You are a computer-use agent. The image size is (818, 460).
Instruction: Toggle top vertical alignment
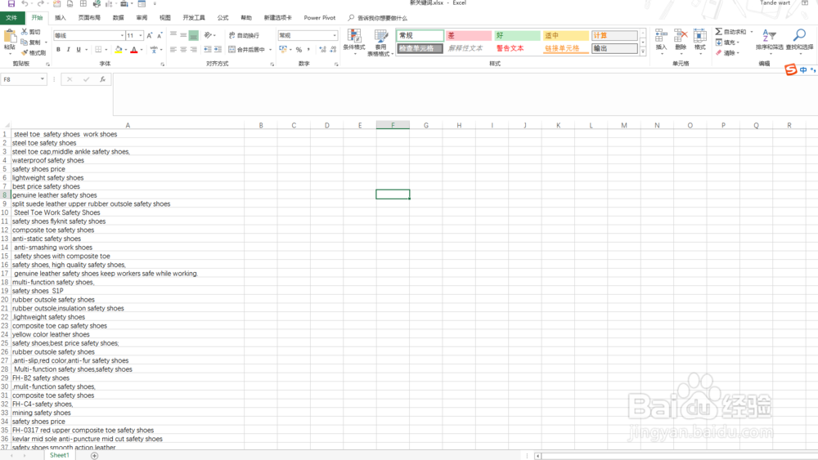point(173,35)
